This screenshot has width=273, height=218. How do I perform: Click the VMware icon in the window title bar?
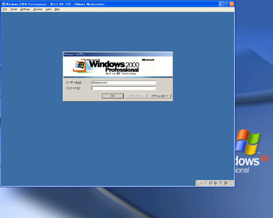[3, 4]
